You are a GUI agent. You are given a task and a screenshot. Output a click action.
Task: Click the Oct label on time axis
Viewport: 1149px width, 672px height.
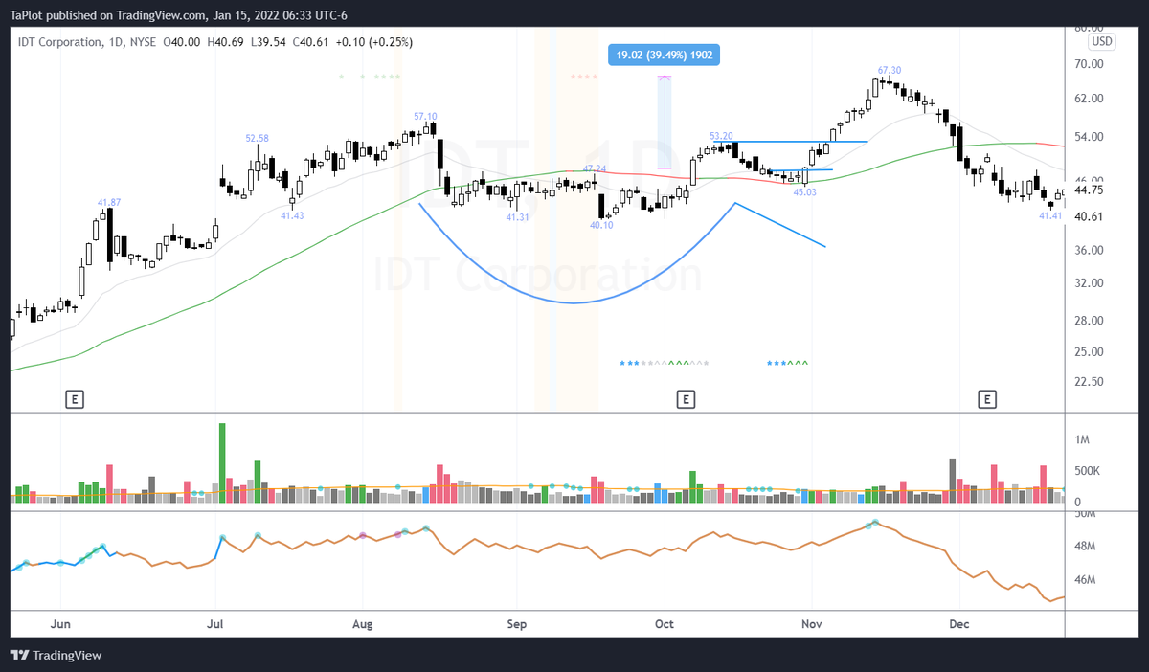point(665,624)
